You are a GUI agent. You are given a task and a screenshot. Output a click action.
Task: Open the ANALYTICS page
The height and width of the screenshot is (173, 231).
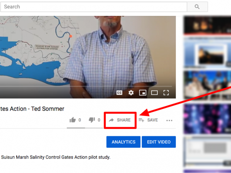click(x=123, y=142)
